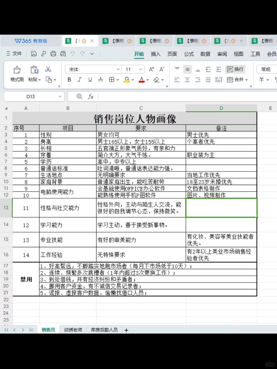This screenshot has width=277, height=369.
Task: Go to the next sheet with the > arrow
Action: click(23, 330)
